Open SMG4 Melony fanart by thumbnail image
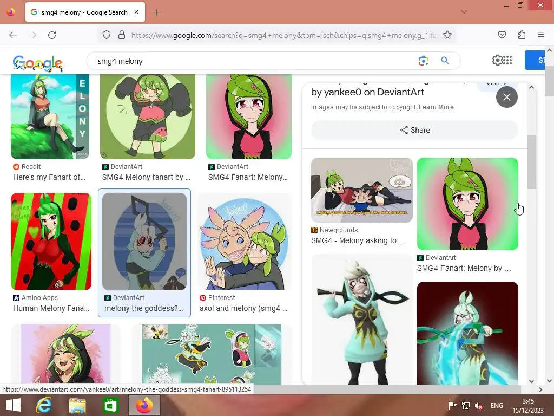This screenshot has width=554, height=416. click(148, 117)
